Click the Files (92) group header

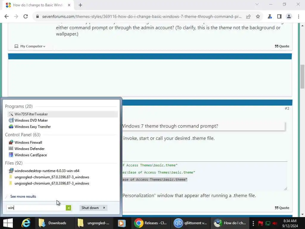(x=14, y=163)
